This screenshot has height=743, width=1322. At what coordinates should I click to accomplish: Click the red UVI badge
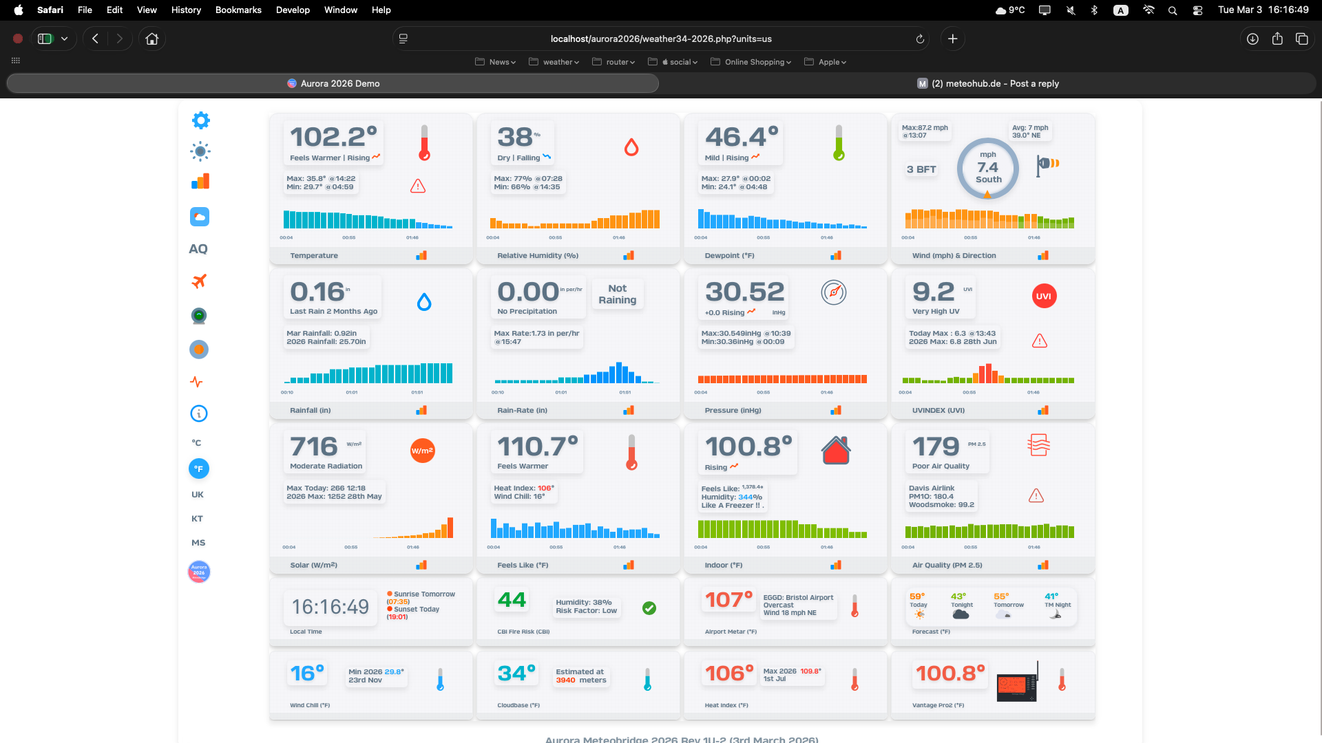[x=1044, y=297]
